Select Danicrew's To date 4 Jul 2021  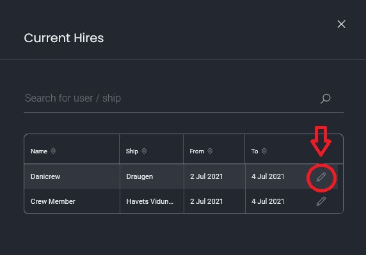click(267, 176)
